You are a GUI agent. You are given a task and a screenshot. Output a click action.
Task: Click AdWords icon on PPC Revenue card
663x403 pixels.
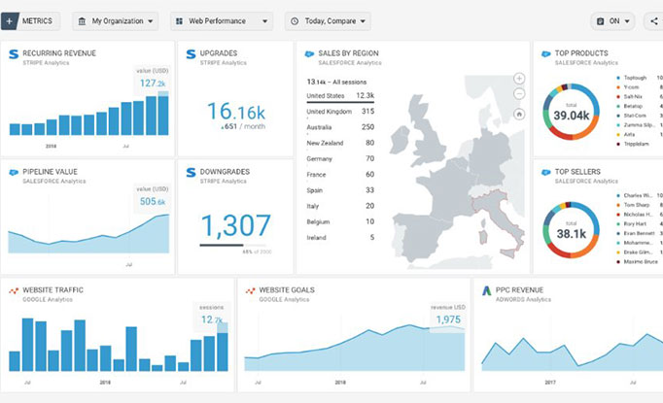point(488,291)
